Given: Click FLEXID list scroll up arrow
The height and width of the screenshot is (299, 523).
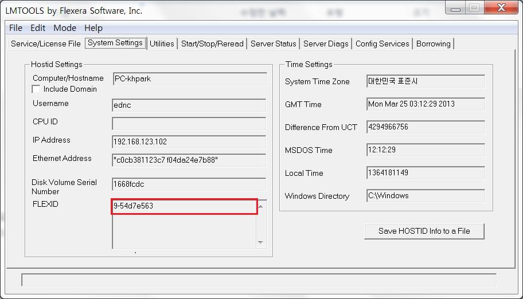Looking at the screenshot, I should pyautogui.click(x=261, y=207).
